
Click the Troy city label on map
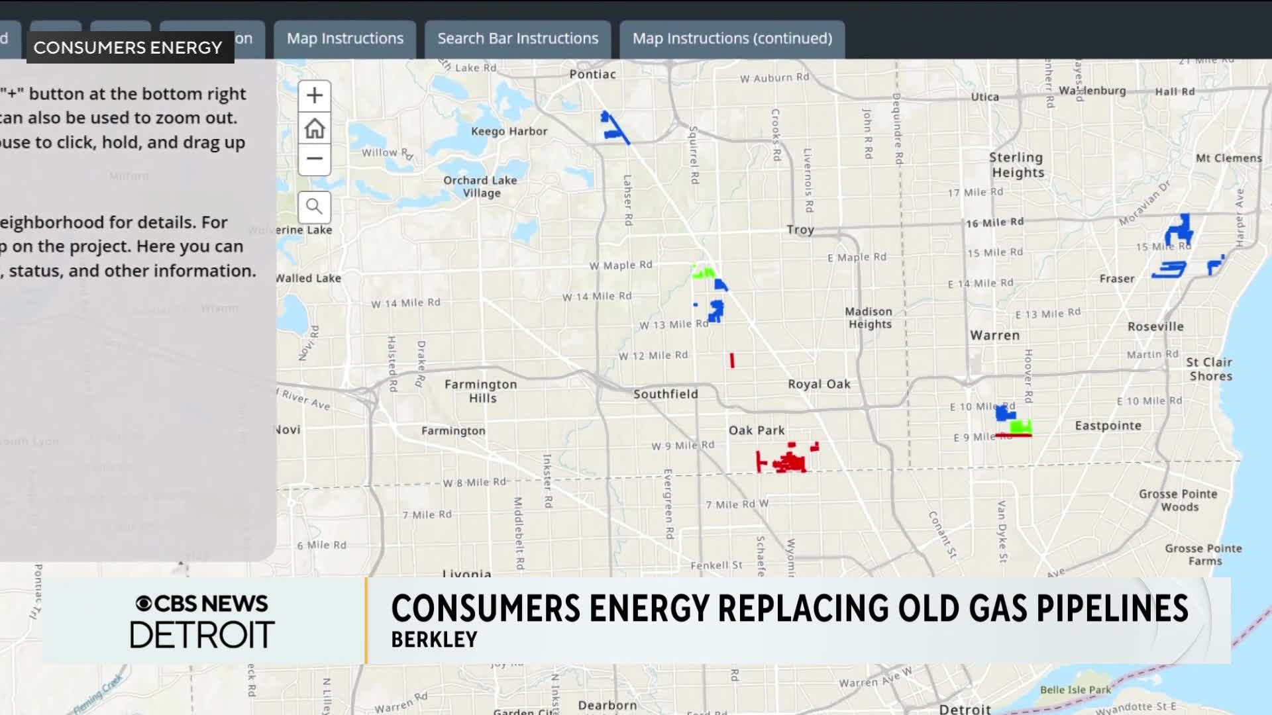(x=800, y=230)
